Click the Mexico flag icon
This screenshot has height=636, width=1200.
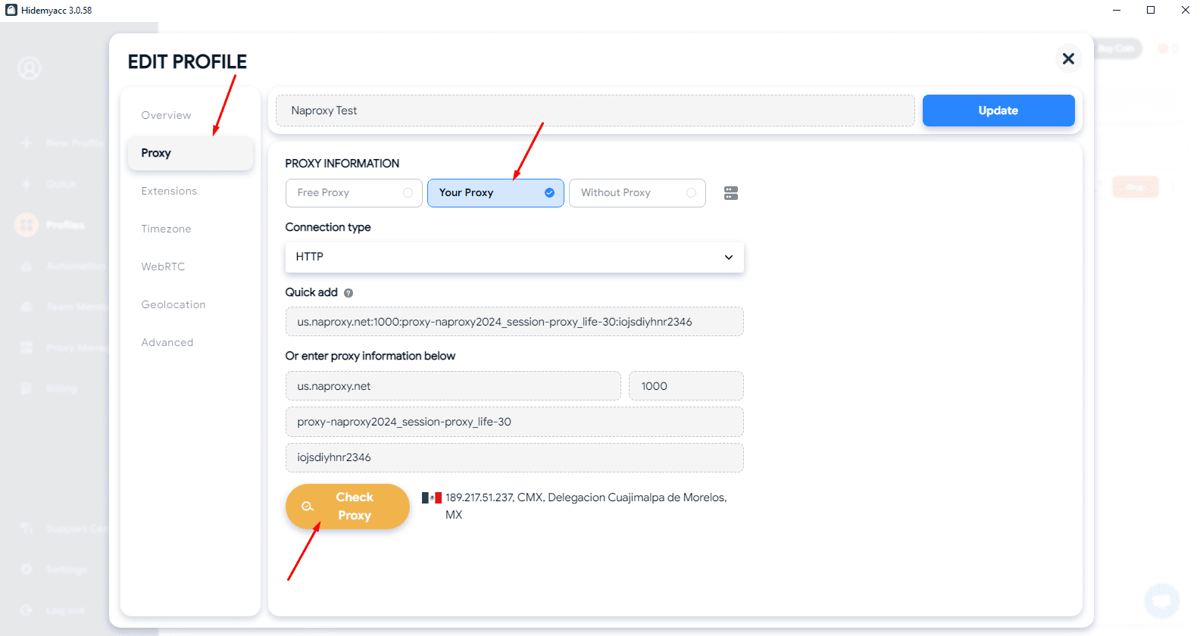(x=432, y=497)
